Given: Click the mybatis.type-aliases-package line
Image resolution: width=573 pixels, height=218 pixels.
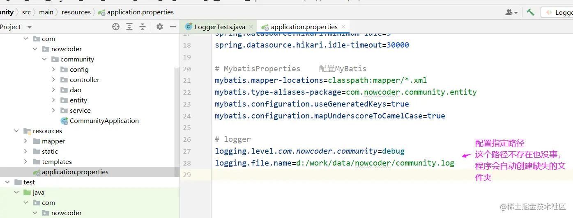Looking at the screenshot, I should point(346,92).
